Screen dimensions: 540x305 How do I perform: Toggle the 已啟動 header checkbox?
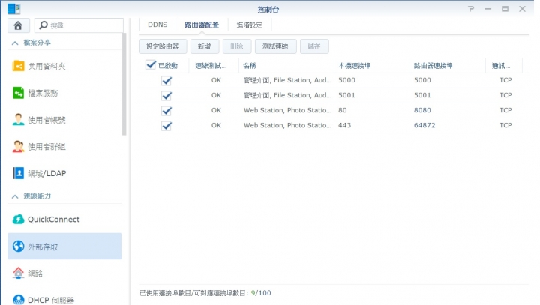151,64
